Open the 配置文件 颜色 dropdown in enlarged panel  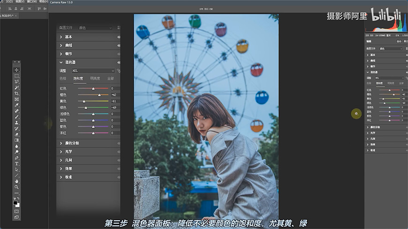pos(95,28)
